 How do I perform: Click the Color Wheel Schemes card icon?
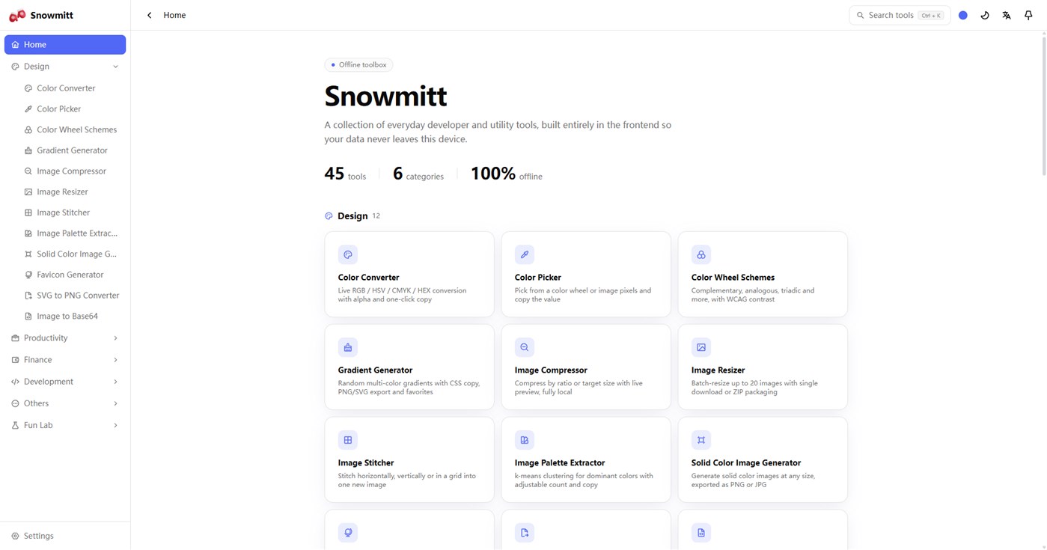click(701, 254)
